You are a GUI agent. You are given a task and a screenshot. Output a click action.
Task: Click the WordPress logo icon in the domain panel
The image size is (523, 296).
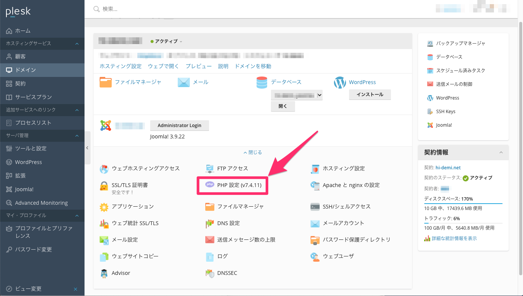[x=340, y=82]
